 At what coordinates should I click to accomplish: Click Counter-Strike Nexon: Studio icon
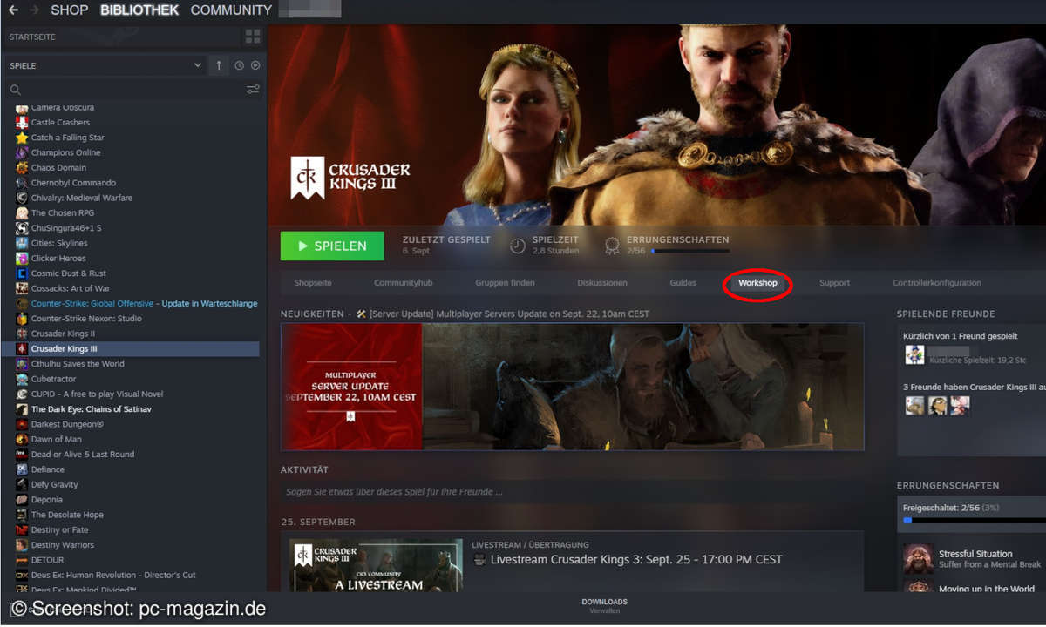tap(22, 319)
